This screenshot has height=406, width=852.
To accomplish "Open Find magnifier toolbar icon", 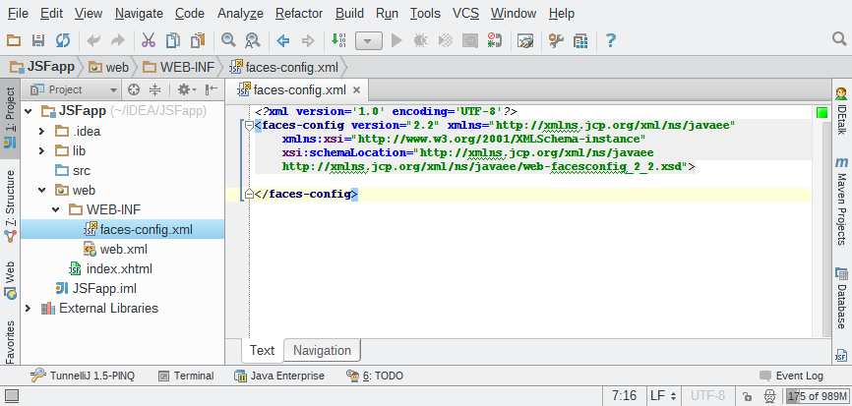I will click(x=228, y=40).
